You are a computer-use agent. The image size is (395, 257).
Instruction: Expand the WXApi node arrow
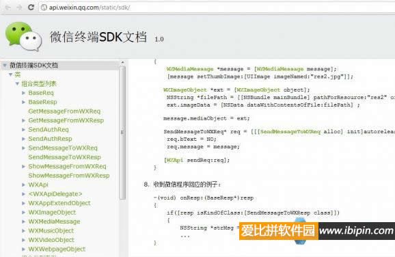coord(24,185)
